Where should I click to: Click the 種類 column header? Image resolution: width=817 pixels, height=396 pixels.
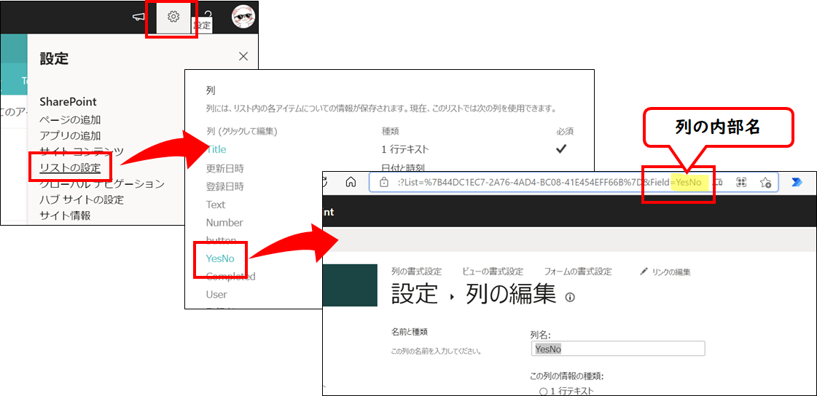click(390, 132)
